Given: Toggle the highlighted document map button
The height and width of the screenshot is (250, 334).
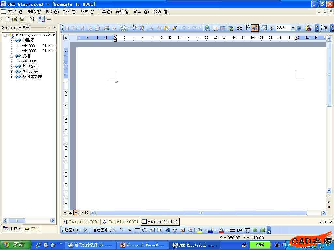Looking at the screenshot, I should [255, 28].
